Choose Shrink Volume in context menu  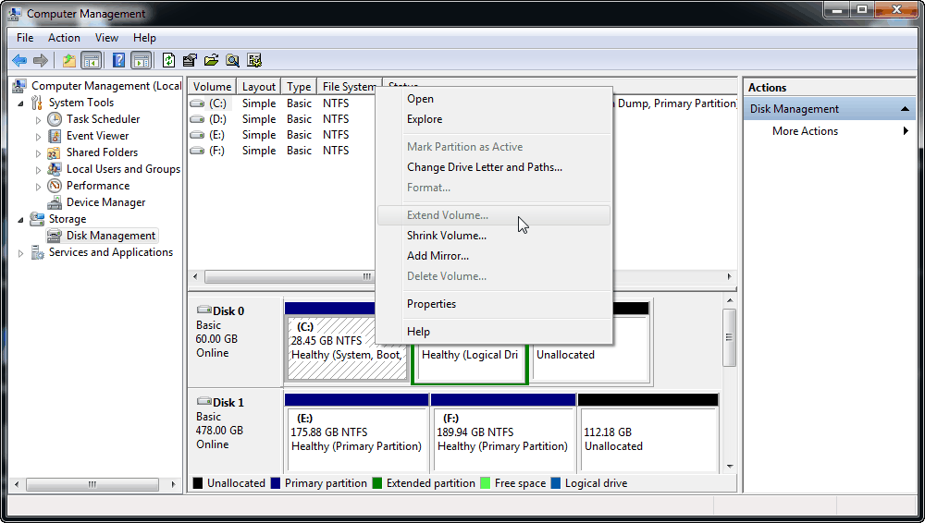[x=494, y=236]
